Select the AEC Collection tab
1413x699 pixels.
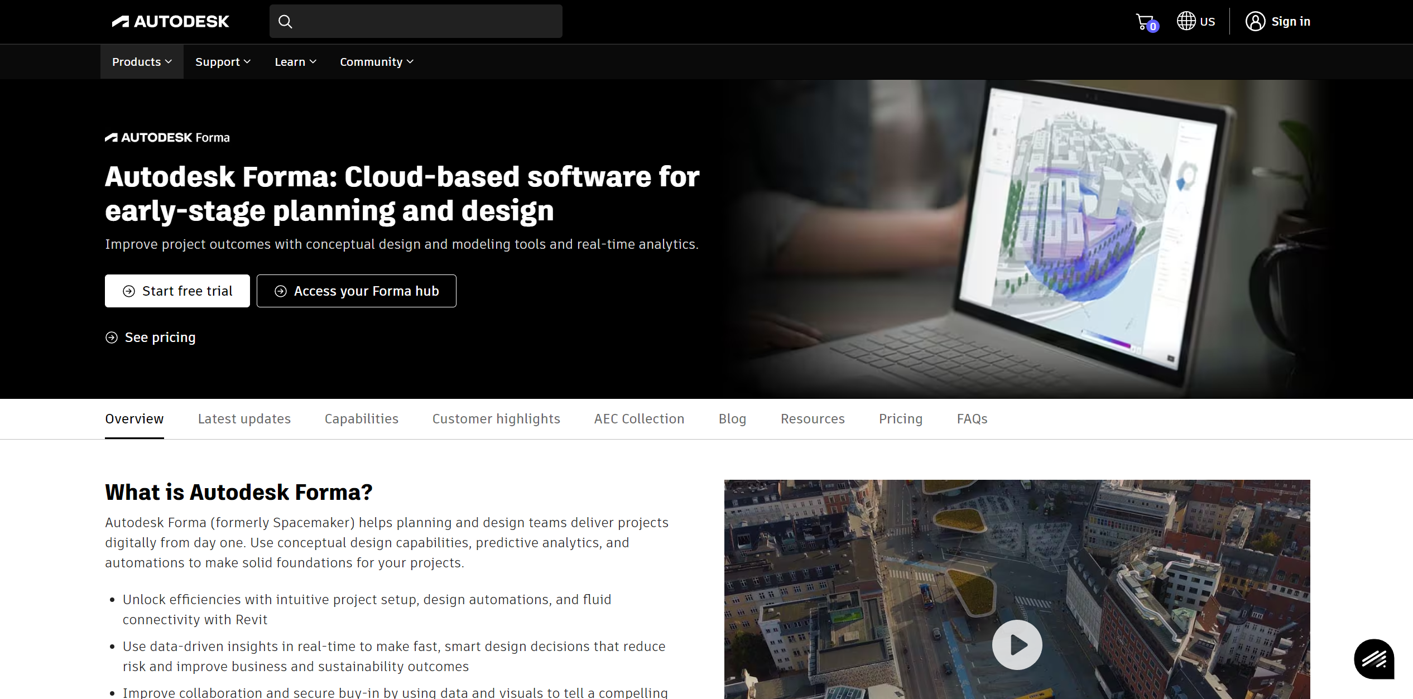pyautogui.click(x=639, y=418)
